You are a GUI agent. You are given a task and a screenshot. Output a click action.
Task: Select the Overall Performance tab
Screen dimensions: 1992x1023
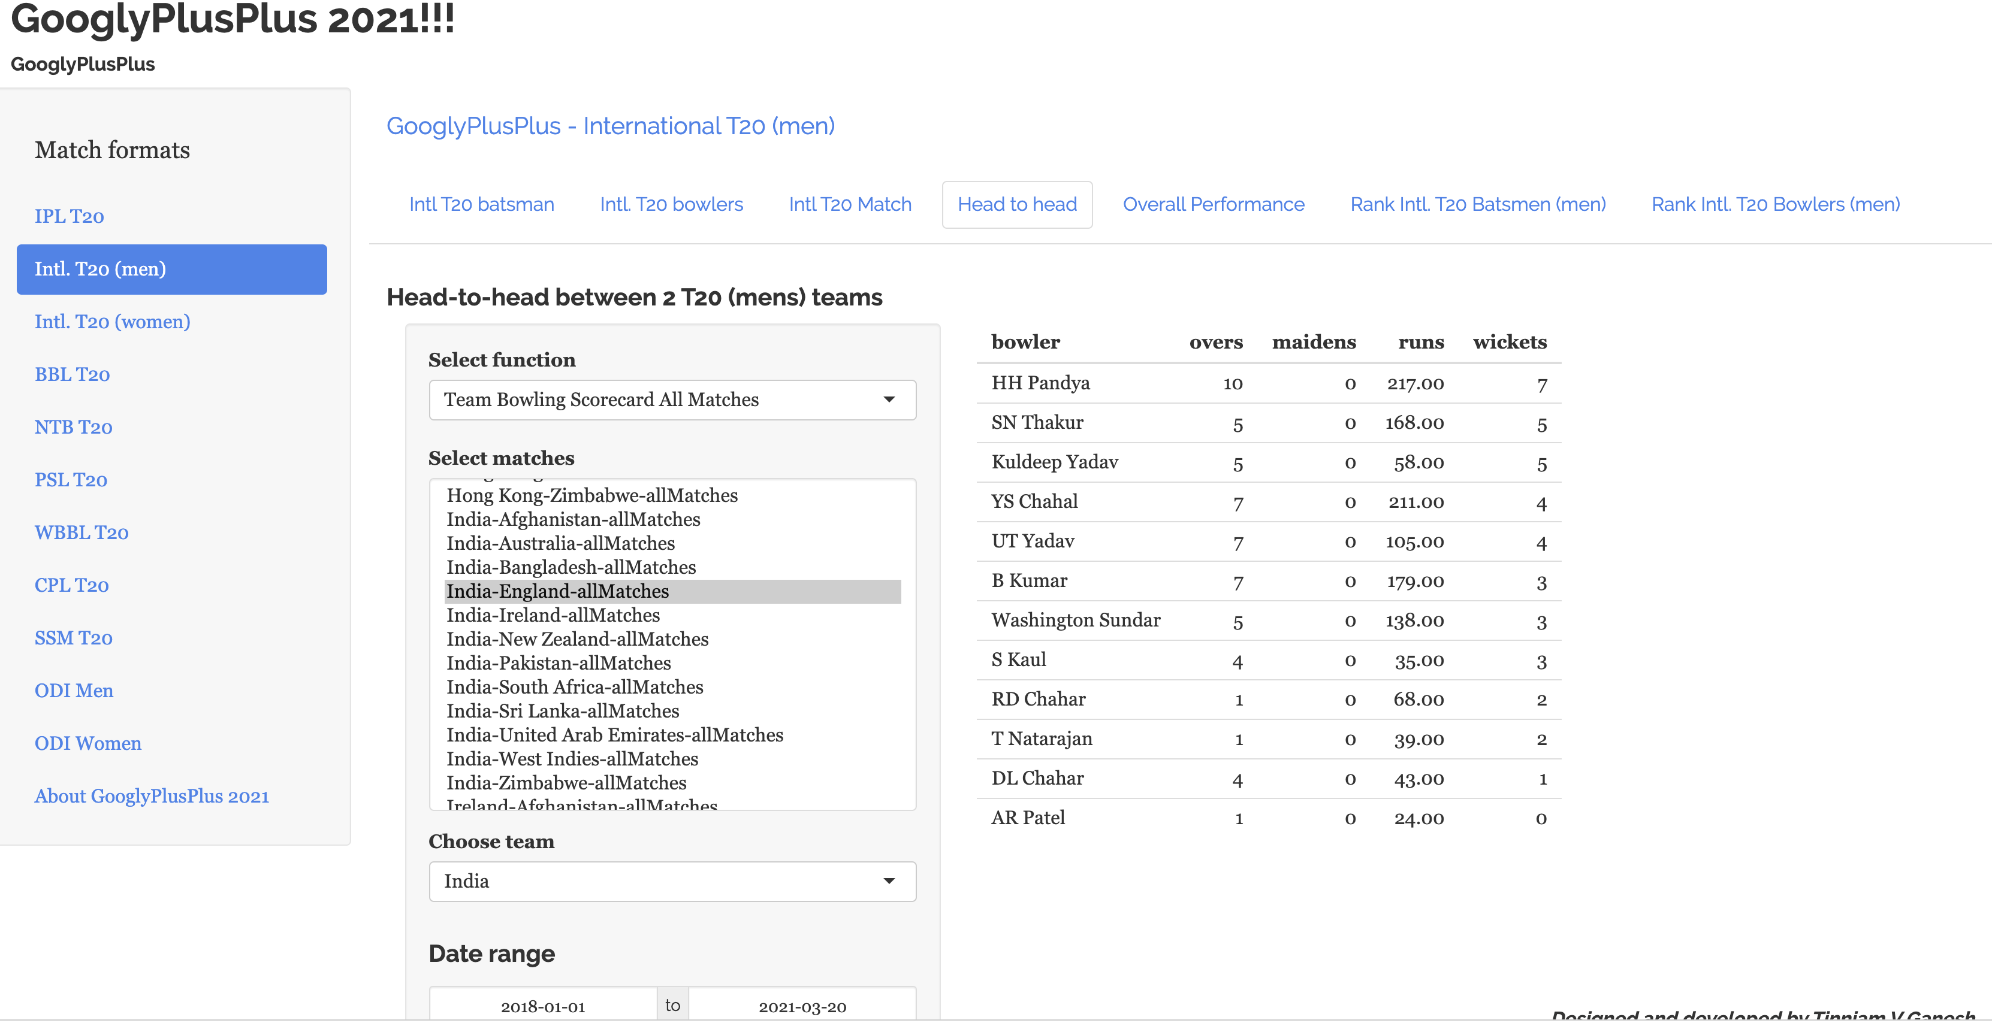pyautogui.click(x=1212, y=204)
